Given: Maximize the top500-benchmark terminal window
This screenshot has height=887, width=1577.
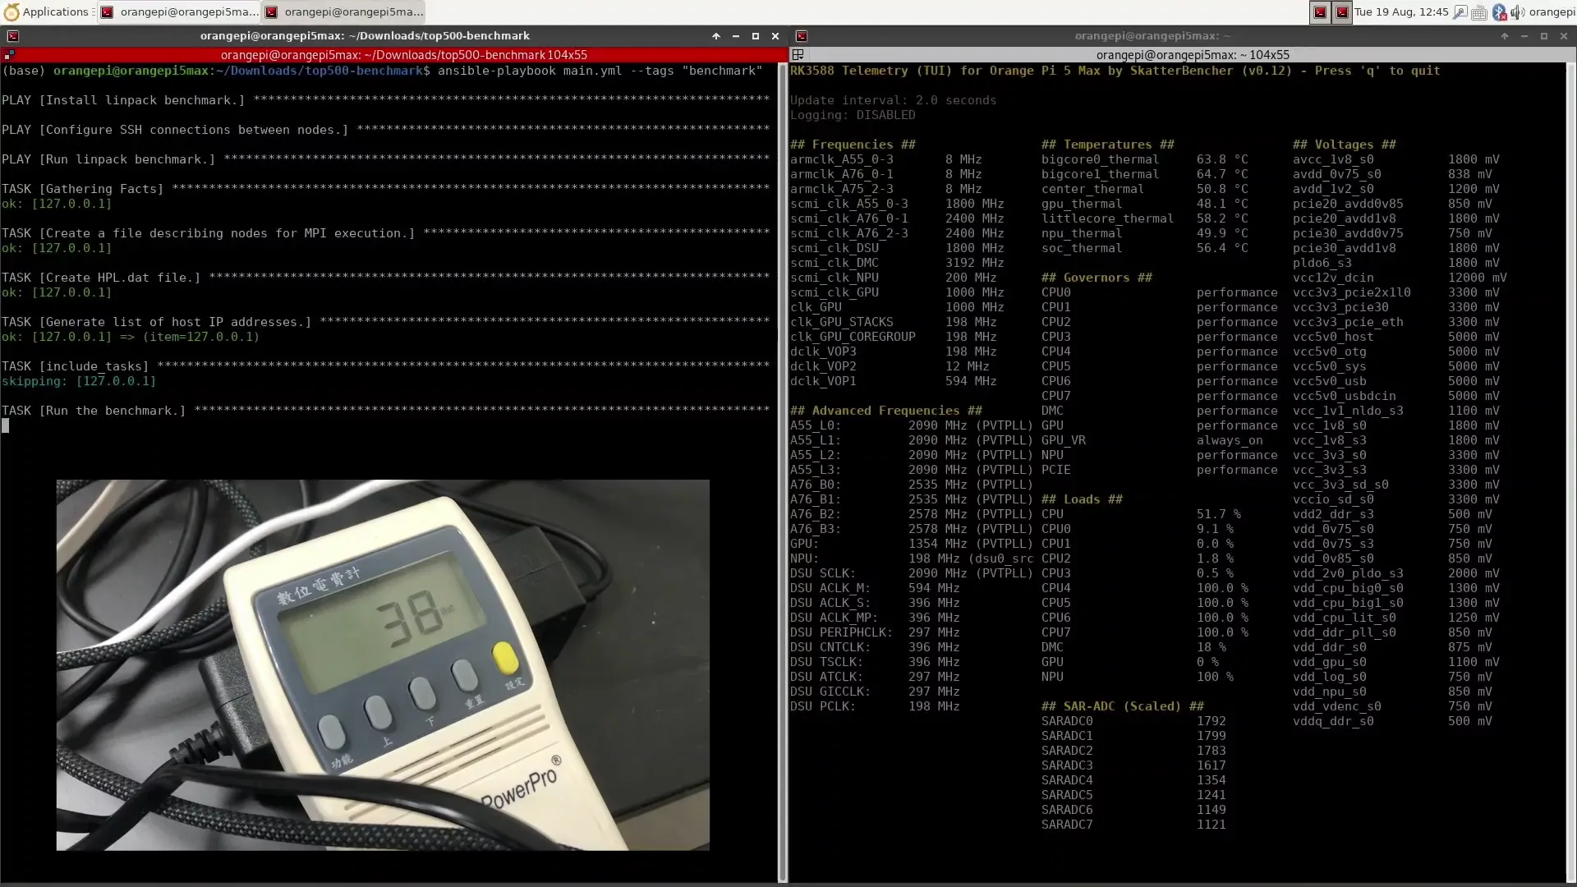Looking at the screenshot, I should point(755,36).
